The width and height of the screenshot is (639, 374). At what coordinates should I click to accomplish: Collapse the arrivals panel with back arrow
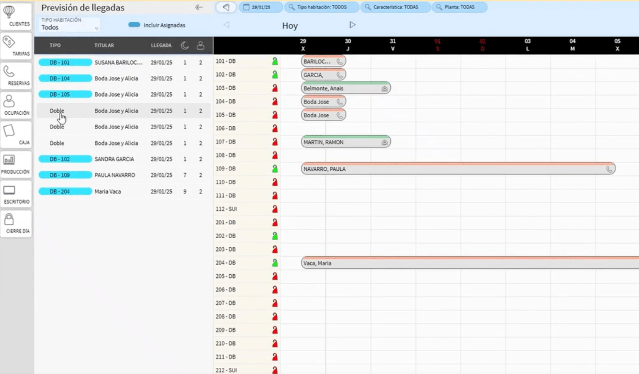(x=199, y=7)
